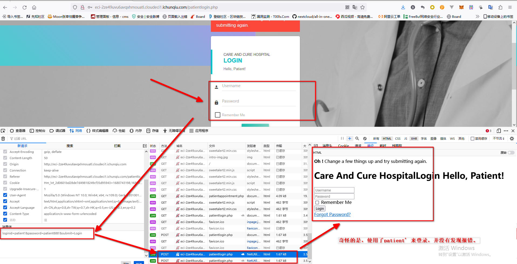Bookmark this page with the star icon

(x=362, y=7)
